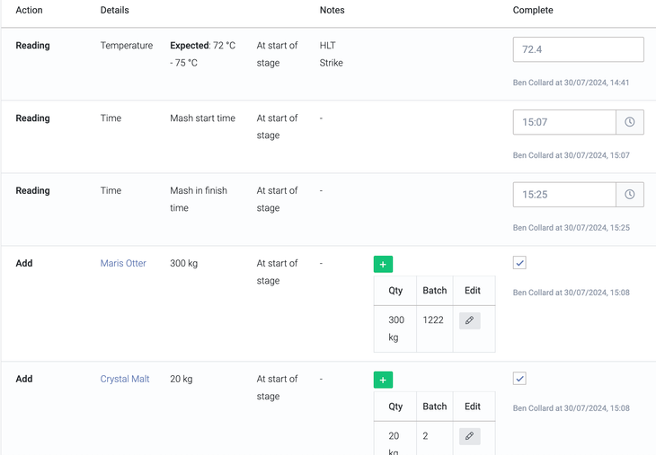Click the Details column header

coord(114,11)
